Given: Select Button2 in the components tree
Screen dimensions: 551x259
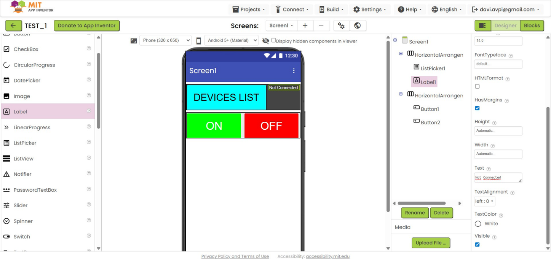Looking at the screenshot, I should [427, 122].
